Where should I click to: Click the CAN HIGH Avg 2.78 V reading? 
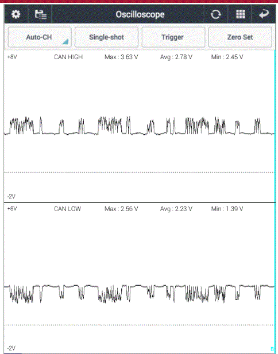(176, 57)
